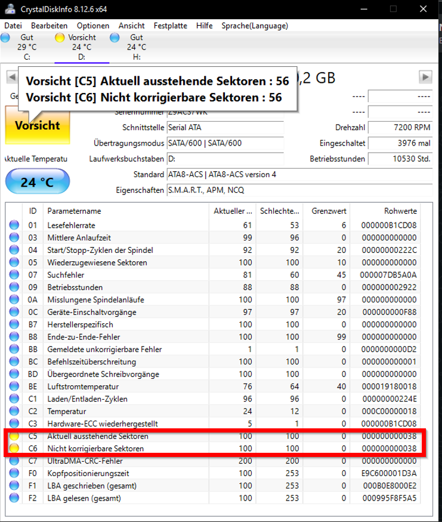
Task: Click the Aktueller value column header
Action: point(233,211)
